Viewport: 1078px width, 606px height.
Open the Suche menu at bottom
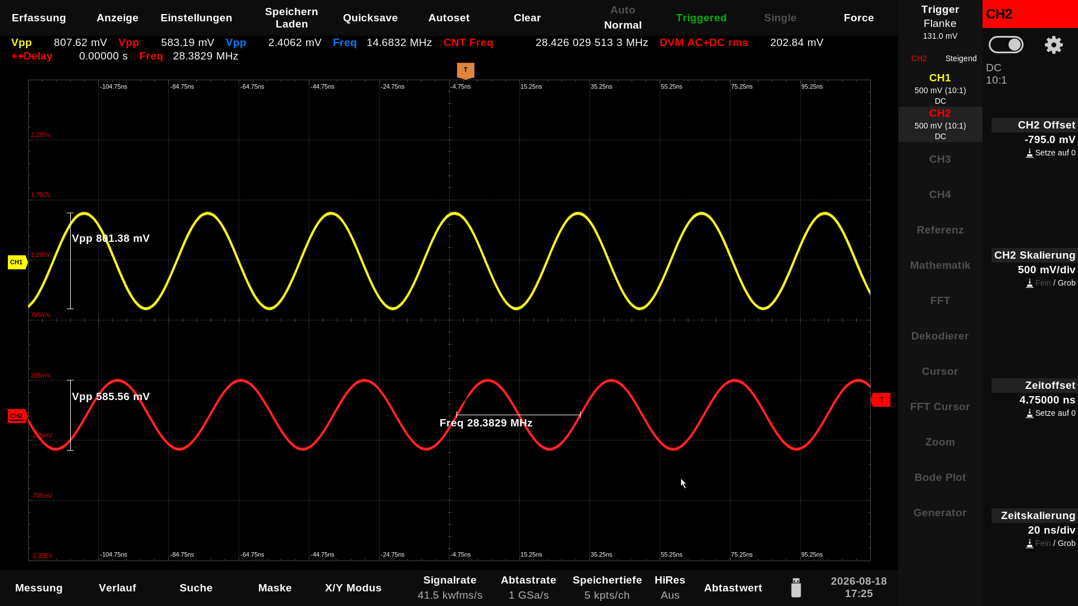(x=196, y=588)
